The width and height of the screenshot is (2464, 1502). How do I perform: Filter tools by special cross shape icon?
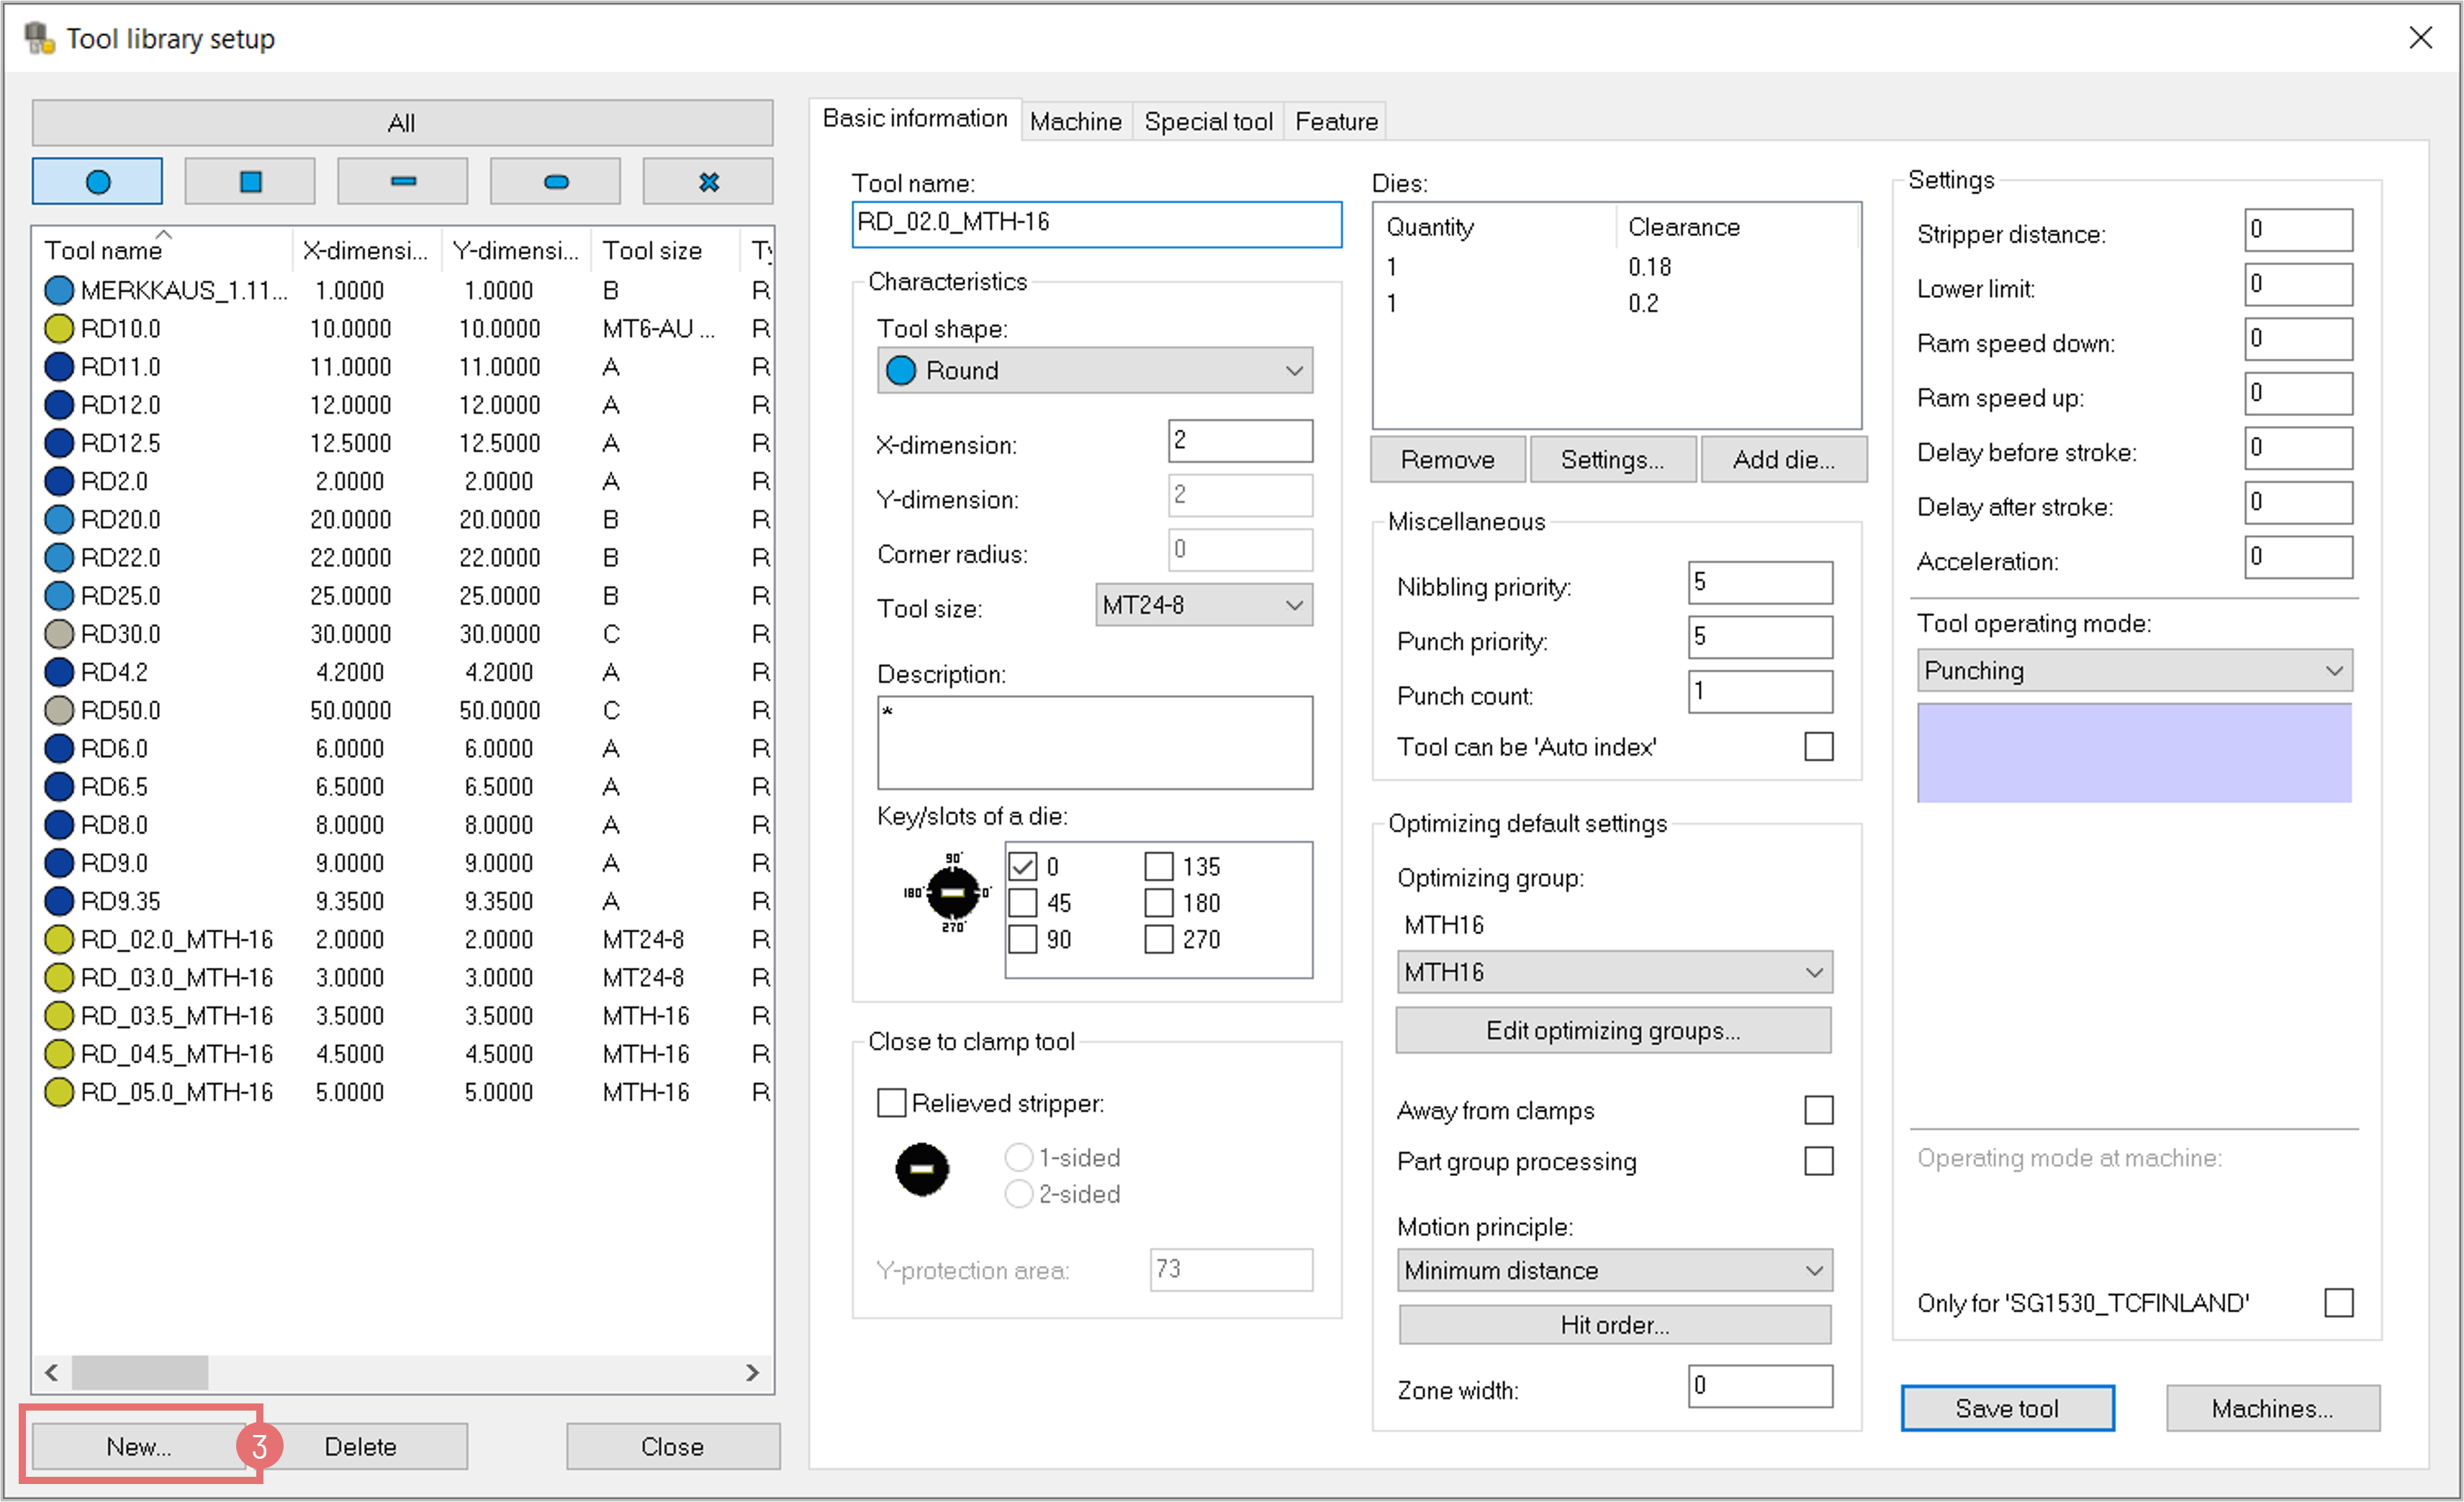pyautogui.click(x=708, y=181)
